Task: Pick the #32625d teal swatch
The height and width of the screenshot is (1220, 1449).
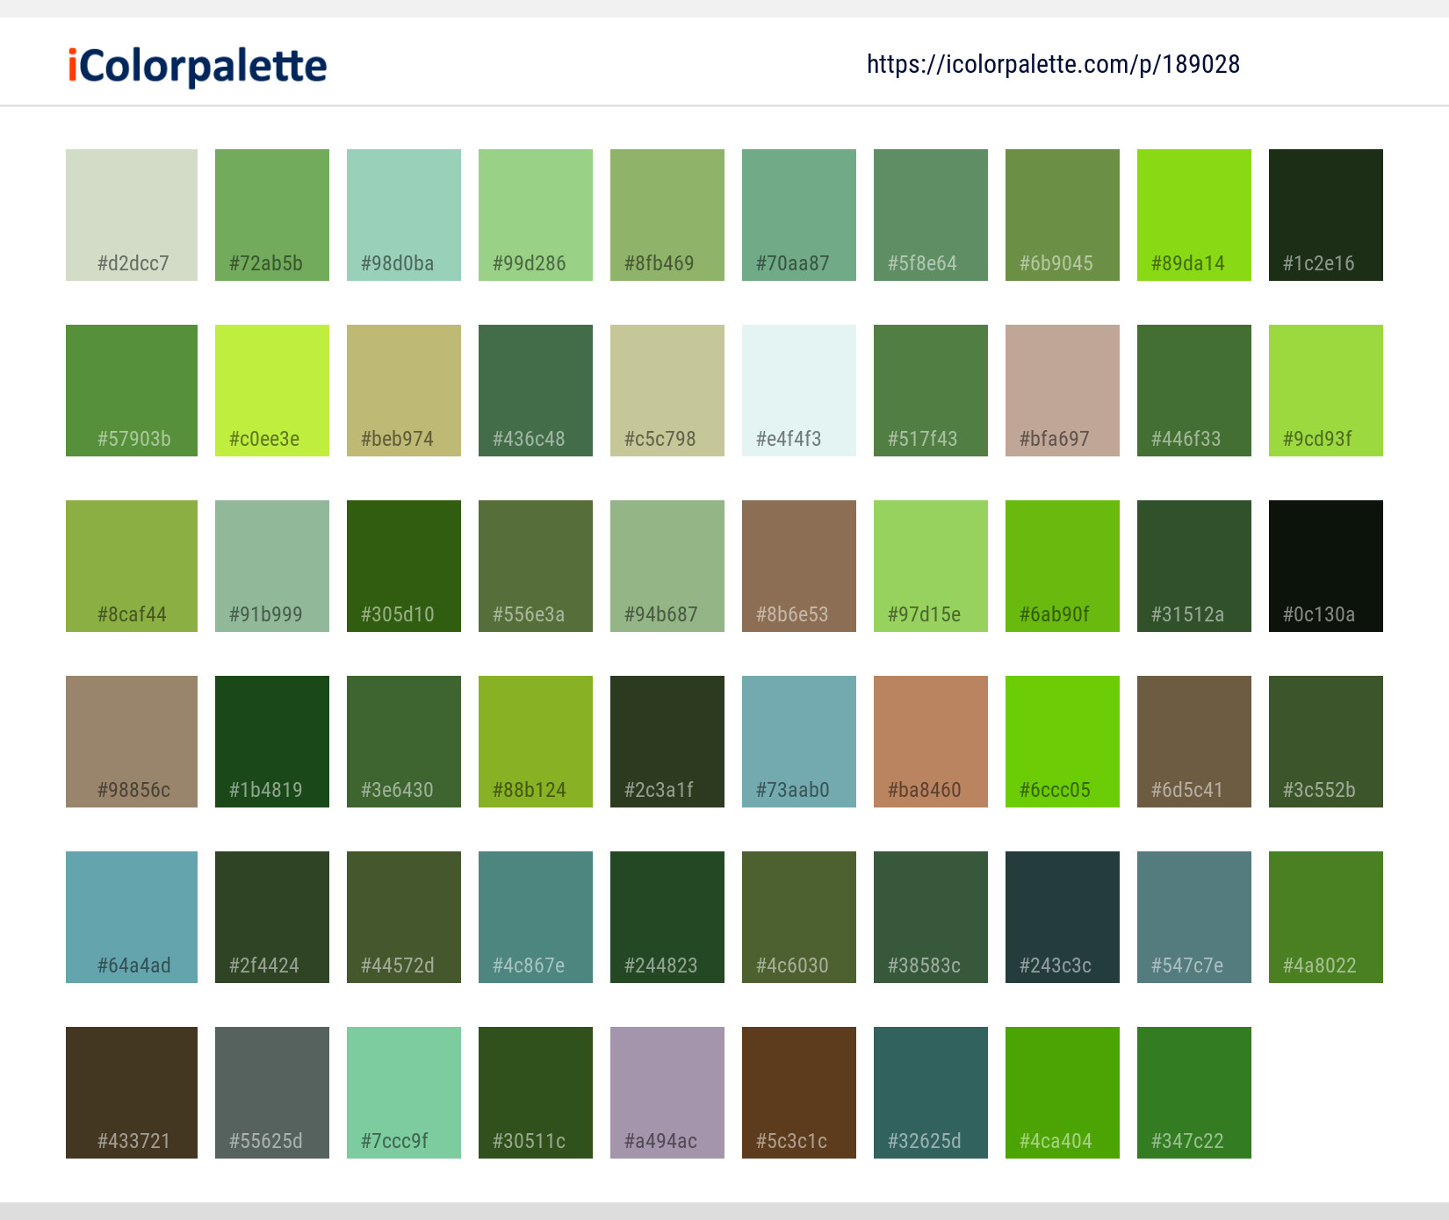Action: (x=931, y=1093)
